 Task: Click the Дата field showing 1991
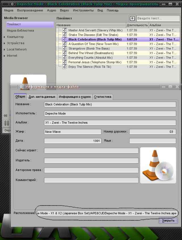[x=73, y=141]
